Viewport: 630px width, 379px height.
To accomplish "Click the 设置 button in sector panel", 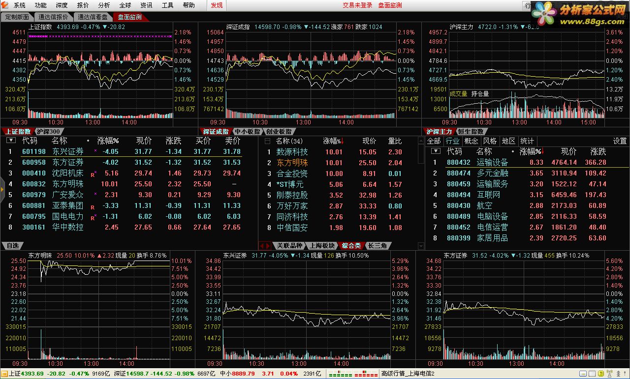I will (620, 141).
